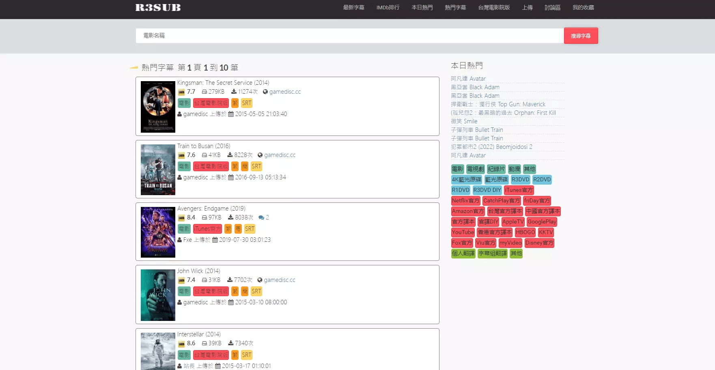715x370 pixels.
Task: Open 捍衛戰士 Top Gun: Maverick in today's hot list
Action: [498, 104]
